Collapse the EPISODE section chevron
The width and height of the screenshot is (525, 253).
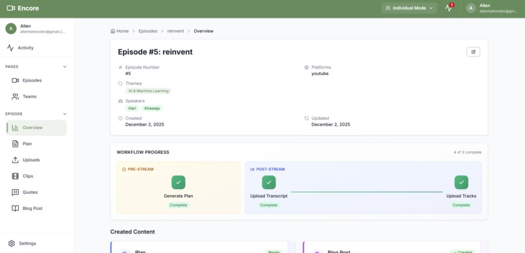[64, 114]
